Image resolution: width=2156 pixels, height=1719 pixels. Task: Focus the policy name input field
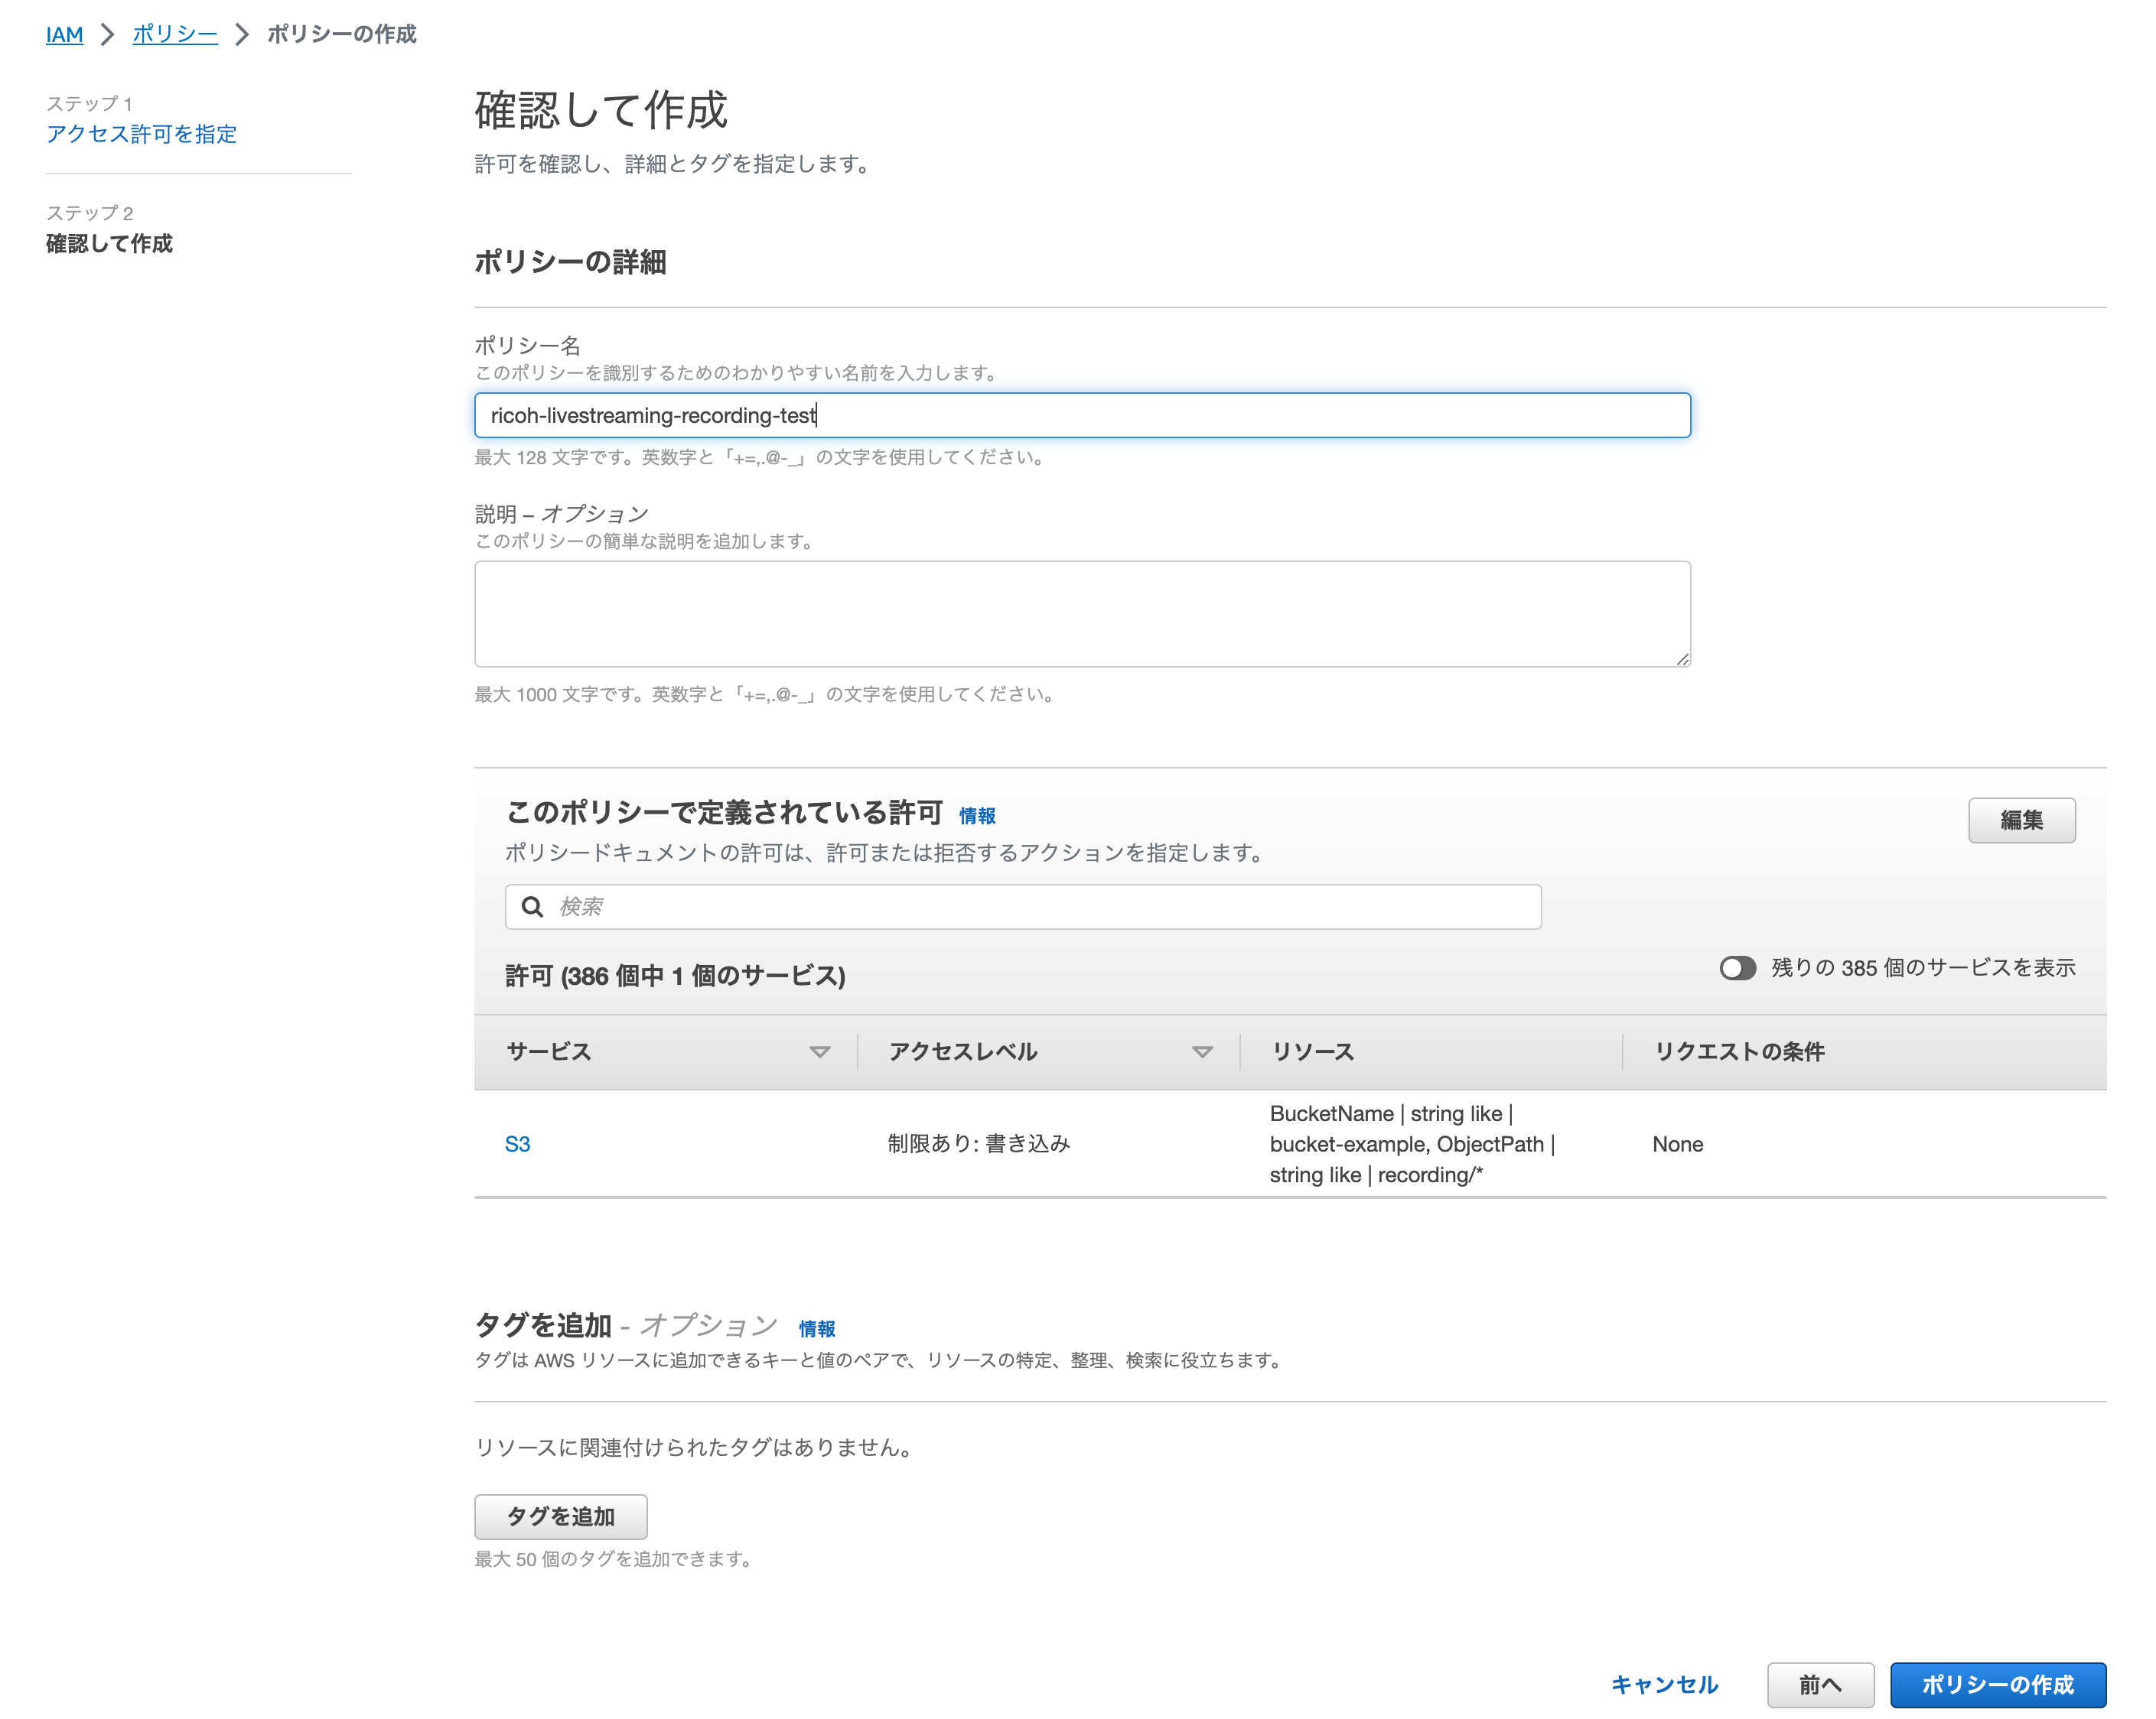[x=1082, y=414]
